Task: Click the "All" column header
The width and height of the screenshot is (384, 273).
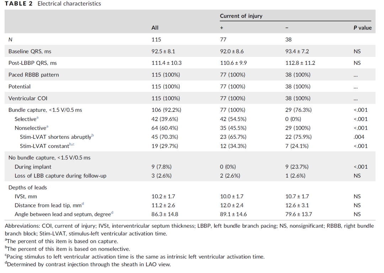Action: coord(155,28)
